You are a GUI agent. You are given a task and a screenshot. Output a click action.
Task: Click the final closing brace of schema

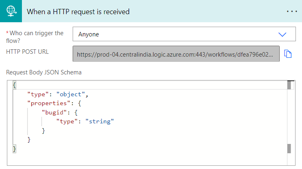(x=15, y=149)
